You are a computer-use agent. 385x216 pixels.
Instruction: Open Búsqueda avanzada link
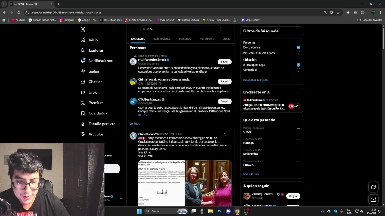point(256,80)
